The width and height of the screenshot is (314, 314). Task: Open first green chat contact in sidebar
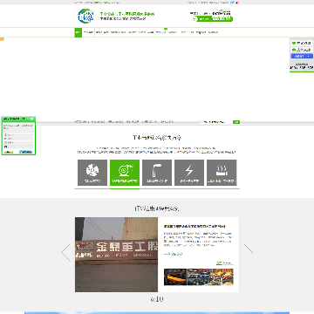(302, 43)
